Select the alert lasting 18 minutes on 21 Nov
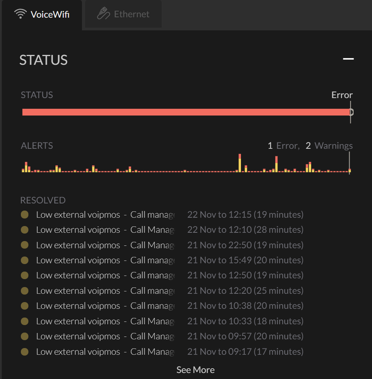The height and width of the screenshot is (379, 372). click(162, 321)
